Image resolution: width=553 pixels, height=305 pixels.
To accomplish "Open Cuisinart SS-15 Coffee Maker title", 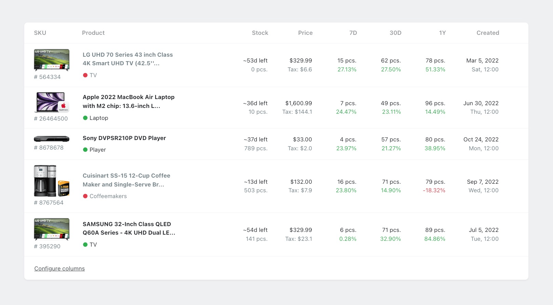I will [126, 180].
